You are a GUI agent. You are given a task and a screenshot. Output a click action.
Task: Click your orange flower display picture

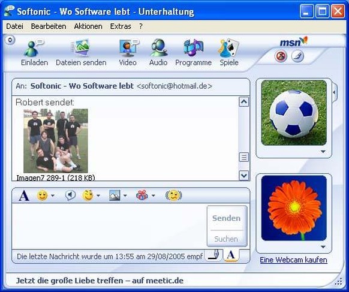coord(294,208)
